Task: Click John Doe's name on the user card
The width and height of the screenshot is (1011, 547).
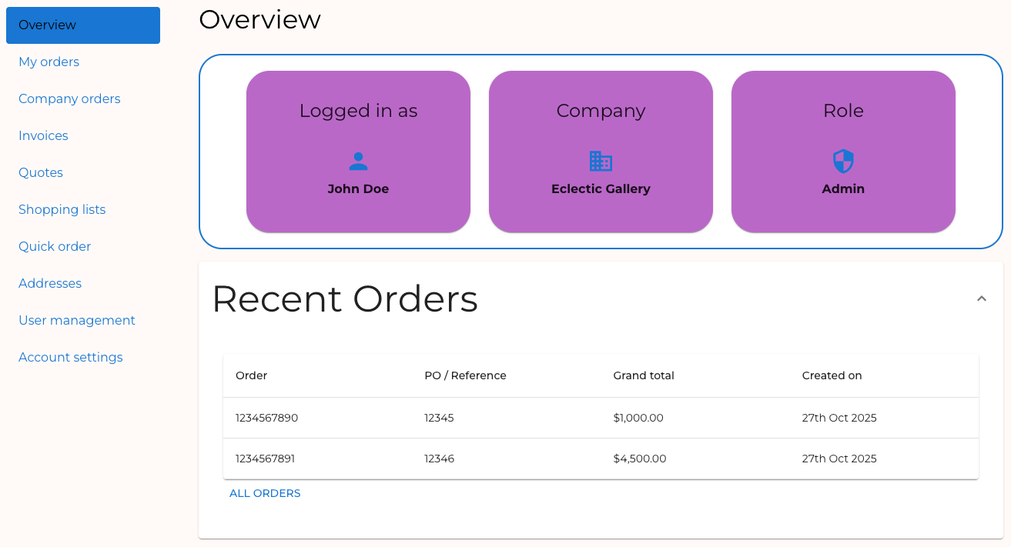Action: (x=358, y=188)
